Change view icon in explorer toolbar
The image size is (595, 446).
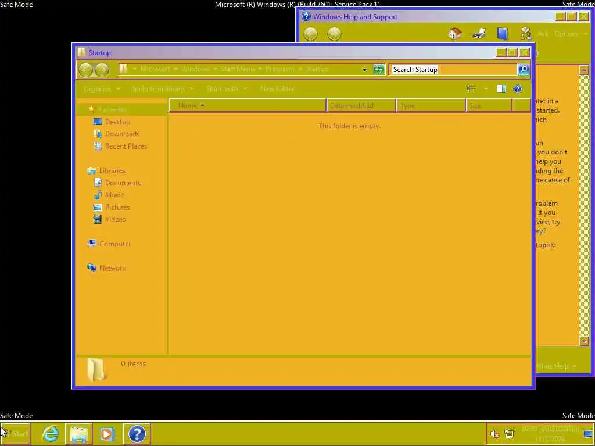(x=472, y=89)
